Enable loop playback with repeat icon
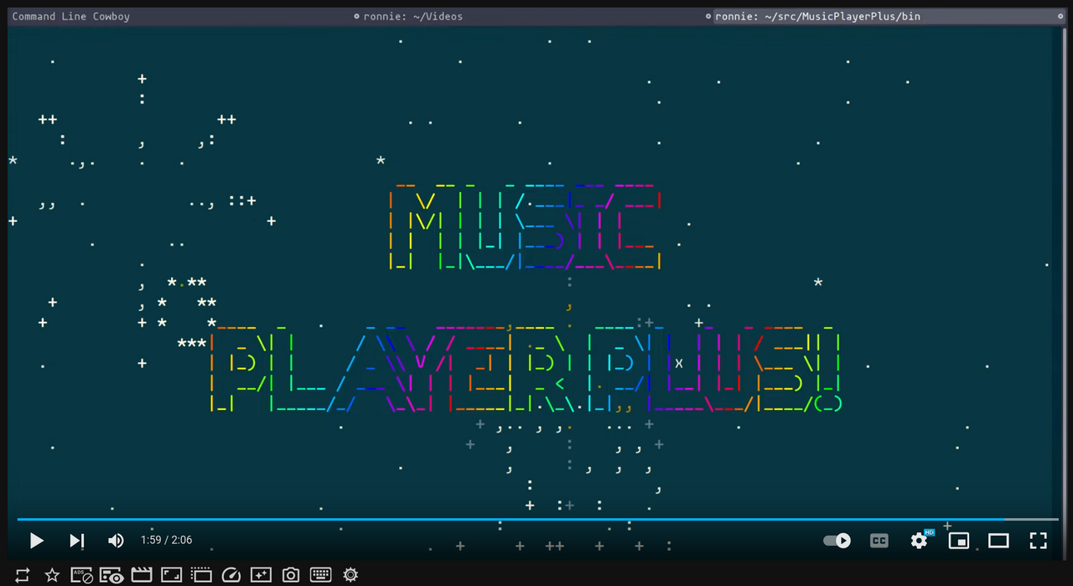1073x586 pixels. (x=23, y=574)
